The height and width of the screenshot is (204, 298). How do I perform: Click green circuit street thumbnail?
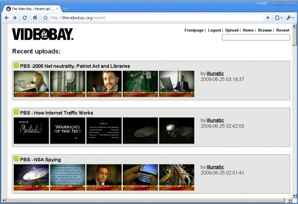[x=140, y=84]
